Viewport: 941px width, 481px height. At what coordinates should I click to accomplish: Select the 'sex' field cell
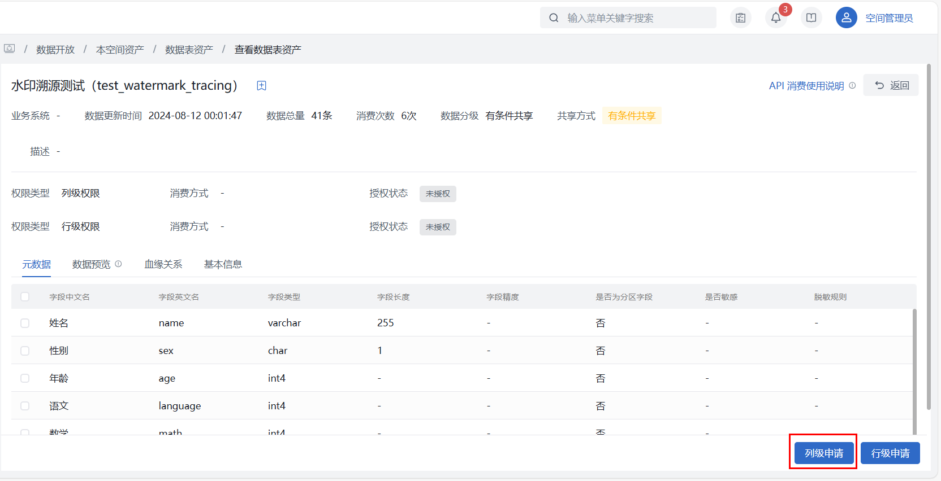[x=166, y=351]
